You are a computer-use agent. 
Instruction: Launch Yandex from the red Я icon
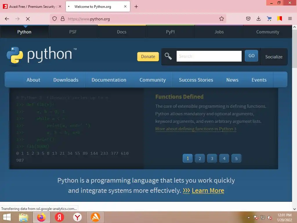click(x=59, y=217)
